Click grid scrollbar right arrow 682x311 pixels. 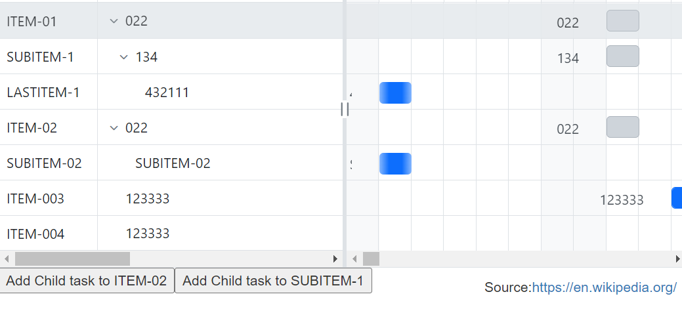[335, 259]
